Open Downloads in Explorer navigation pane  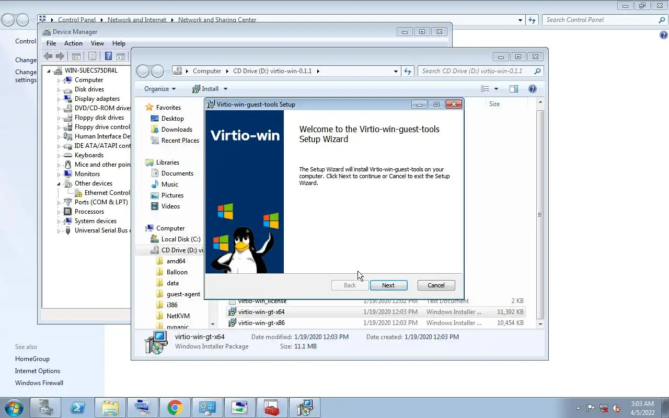[177, 130]
